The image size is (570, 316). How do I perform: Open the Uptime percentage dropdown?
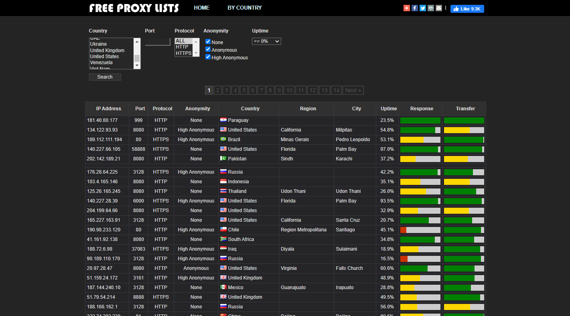click(266, 41)
